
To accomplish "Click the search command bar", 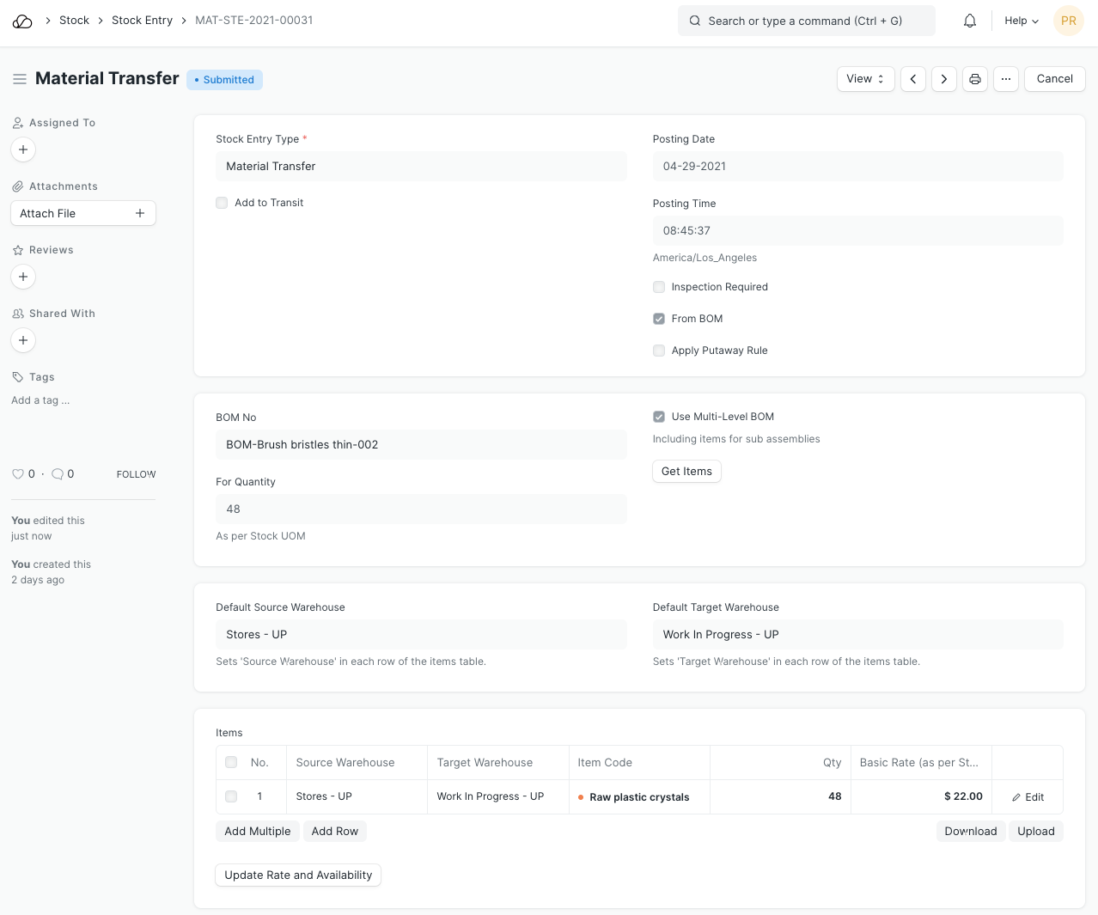I will click(x=806, y=21).
